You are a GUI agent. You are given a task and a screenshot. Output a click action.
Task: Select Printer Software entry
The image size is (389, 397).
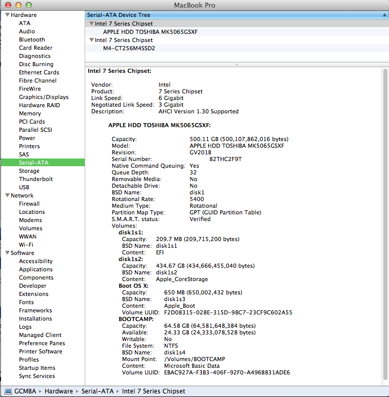41,351
